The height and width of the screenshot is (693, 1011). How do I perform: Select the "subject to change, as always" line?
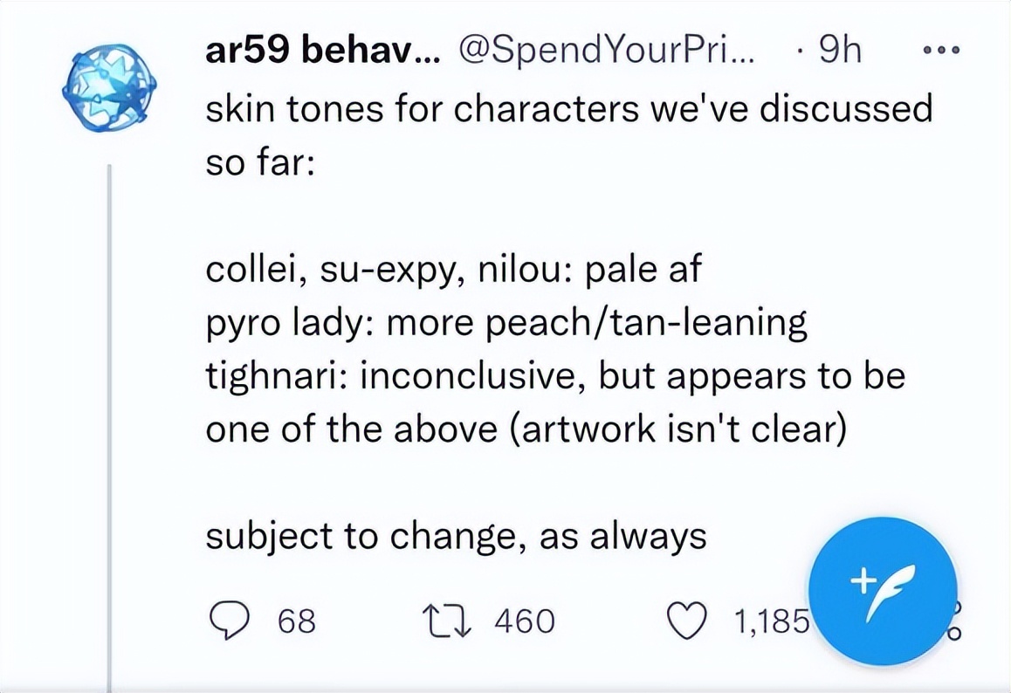456,537
